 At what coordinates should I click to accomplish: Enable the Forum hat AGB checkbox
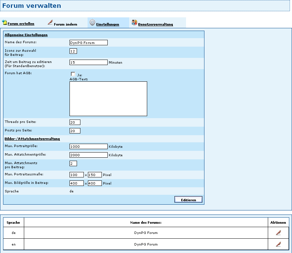click(x=73, y=74)
